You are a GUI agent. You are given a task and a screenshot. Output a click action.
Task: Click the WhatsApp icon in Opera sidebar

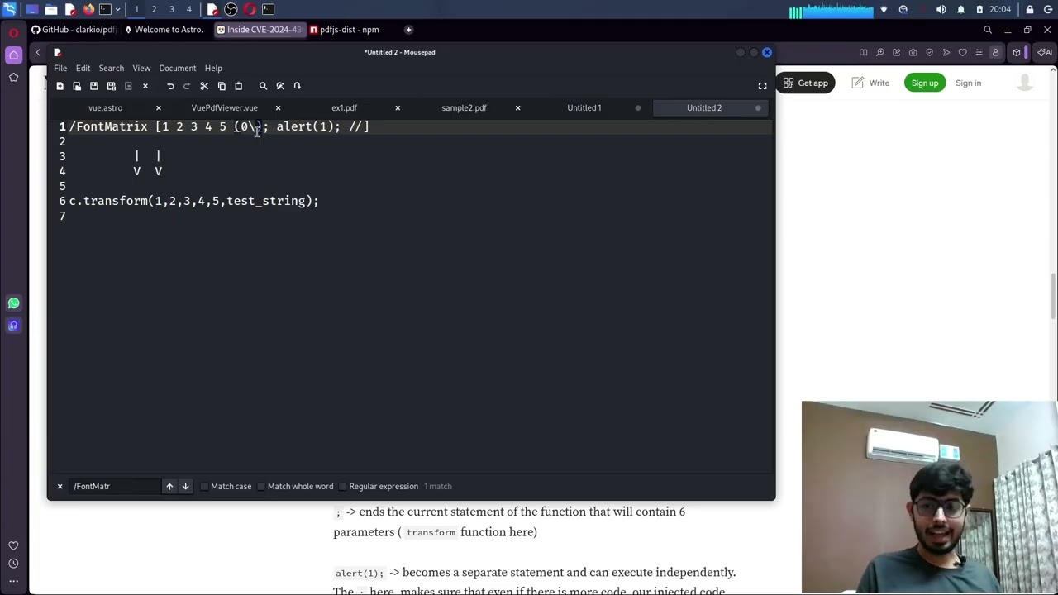point(13,303)
